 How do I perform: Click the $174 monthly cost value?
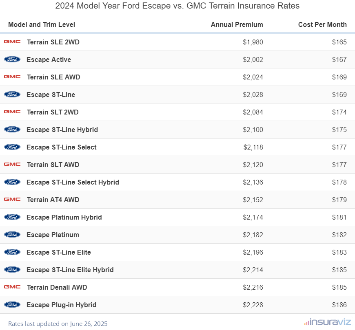(x=339, y=112)
